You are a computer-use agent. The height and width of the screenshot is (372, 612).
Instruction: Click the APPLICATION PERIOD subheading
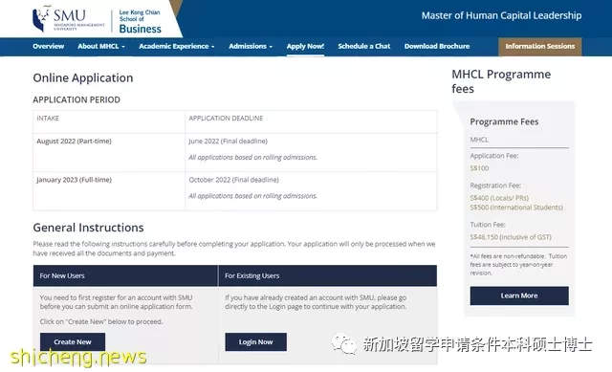coord(76,99)
